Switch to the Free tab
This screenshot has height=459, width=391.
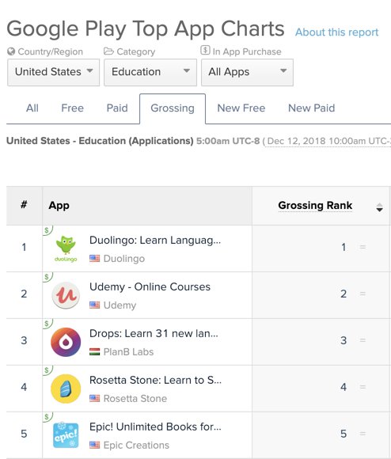point(72,108)
